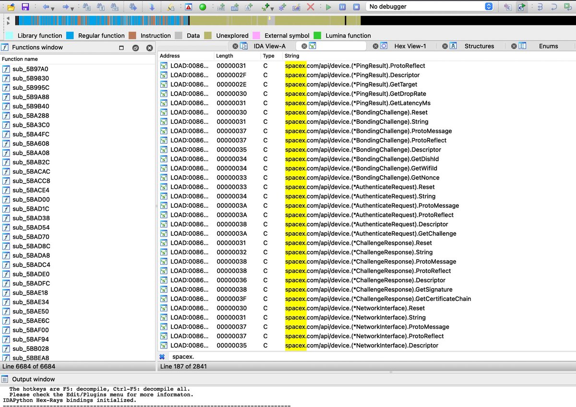Viewport: 576px width, 407px height.
Task: Select the active Strings window tab
Action: click(331, 46)
